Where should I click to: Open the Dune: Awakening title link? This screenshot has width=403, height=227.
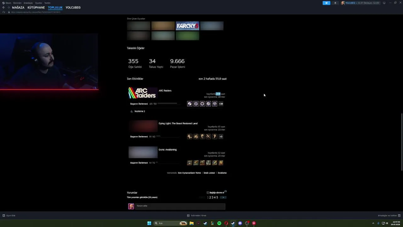click(x=167, y=150)
